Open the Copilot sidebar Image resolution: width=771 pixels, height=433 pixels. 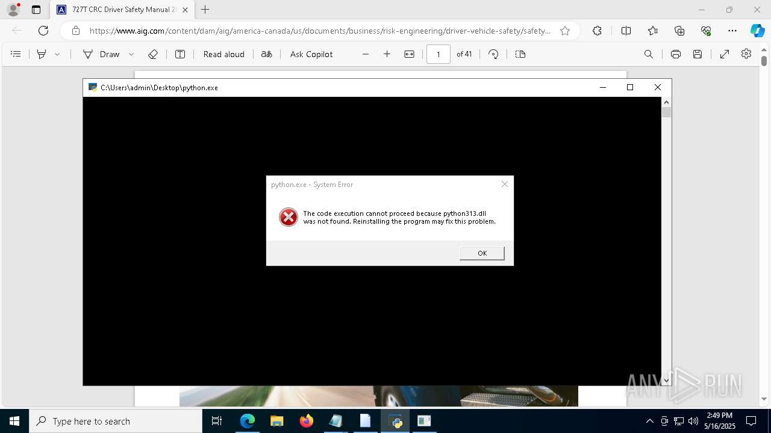click(x=758, y=31)
